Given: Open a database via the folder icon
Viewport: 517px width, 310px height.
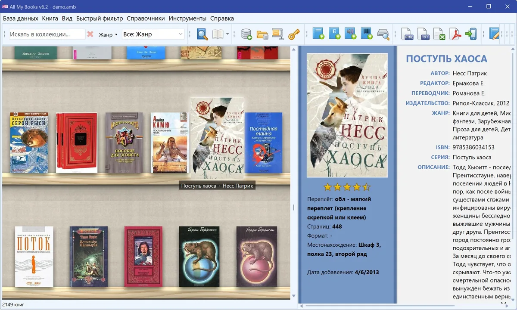Looking at the screenshot, I should tap(262, 34).
